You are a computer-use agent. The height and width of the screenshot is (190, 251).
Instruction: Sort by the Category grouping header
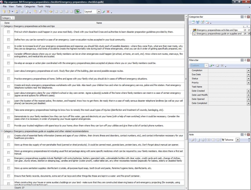point(6,18)
